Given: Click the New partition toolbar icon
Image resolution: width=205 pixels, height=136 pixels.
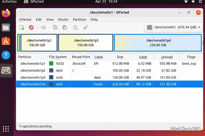Looking at the screenshot, I should pyautogui.click(x=22, y=27).
